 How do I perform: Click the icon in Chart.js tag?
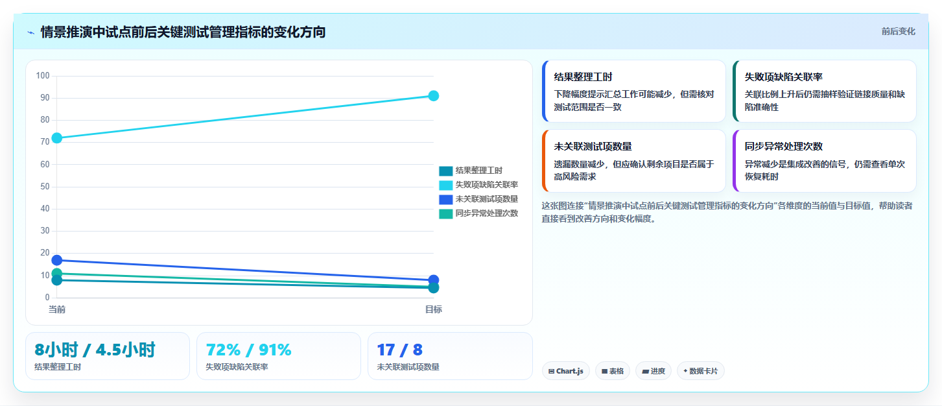pyautogui.click(x=551, y=372)
